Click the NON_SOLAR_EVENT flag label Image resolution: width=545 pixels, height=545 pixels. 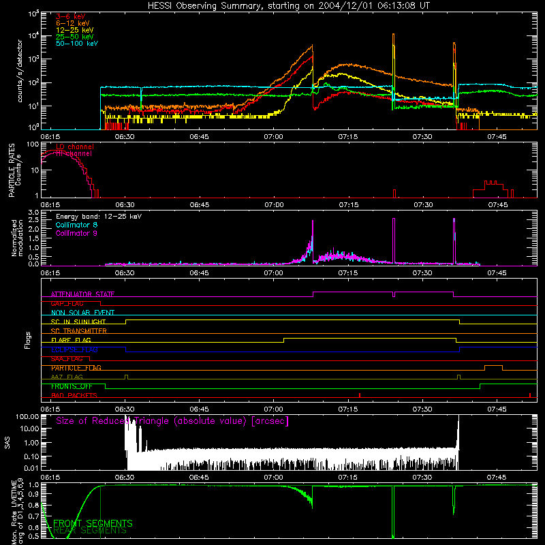pos(82,313)
